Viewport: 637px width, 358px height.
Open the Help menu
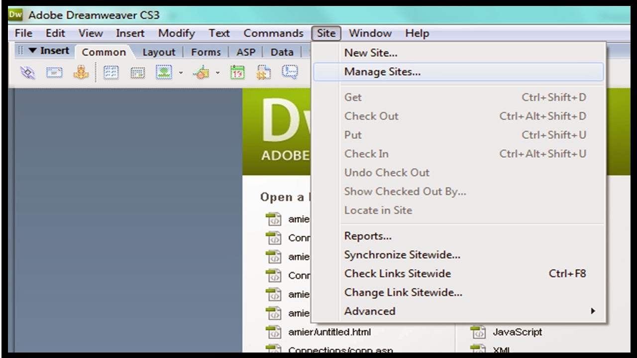(x=417, y=33)
